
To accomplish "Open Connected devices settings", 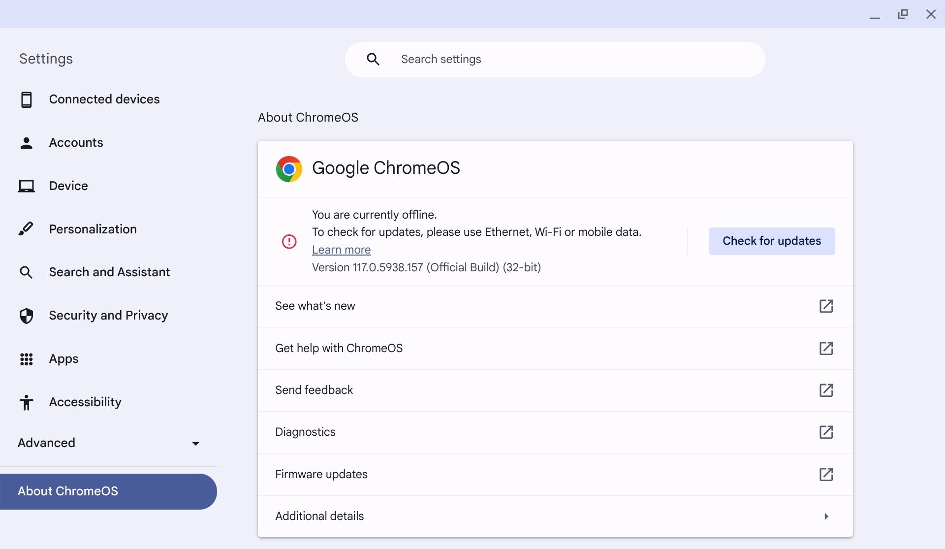I will (27, 99).
